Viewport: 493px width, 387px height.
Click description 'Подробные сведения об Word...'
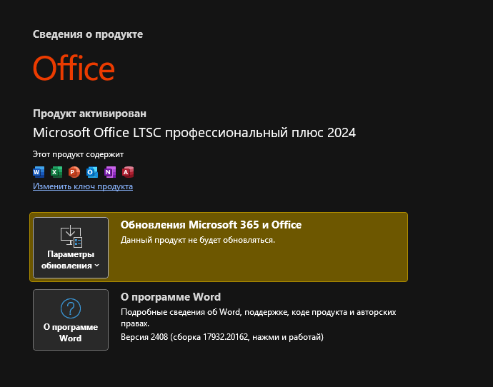coord(259,318)
